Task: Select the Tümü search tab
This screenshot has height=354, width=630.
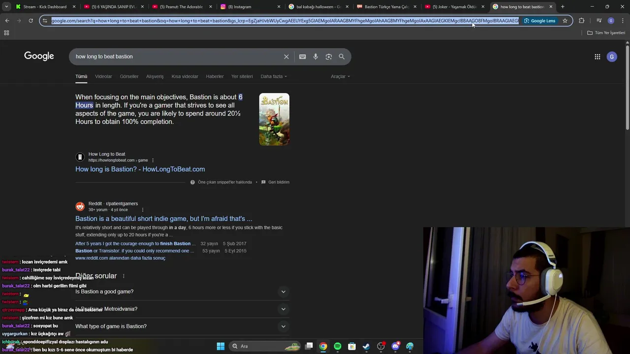Action: point(81,76)
